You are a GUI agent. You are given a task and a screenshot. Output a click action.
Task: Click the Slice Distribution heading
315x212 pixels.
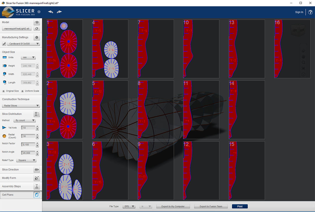pos(12,114)
